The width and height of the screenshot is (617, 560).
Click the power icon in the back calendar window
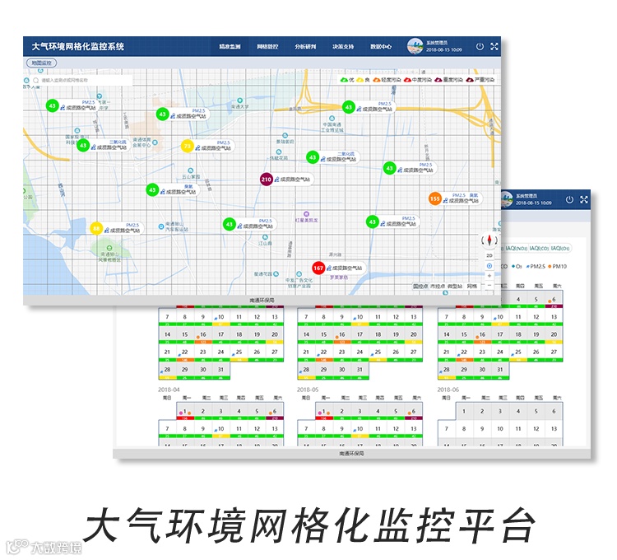[x=569, y=199]
